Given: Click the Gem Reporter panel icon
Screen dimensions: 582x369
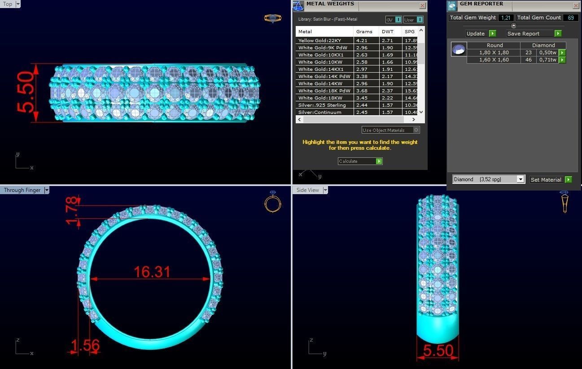Looking at the screenshot, I should (x=452, y=5).
